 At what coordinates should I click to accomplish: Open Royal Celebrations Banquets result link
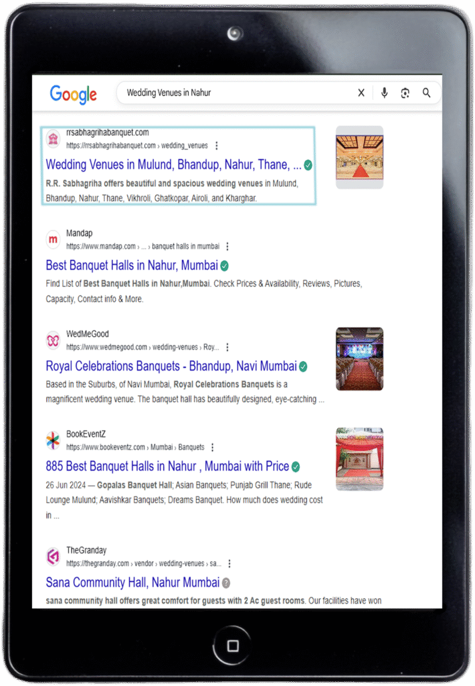171,366
